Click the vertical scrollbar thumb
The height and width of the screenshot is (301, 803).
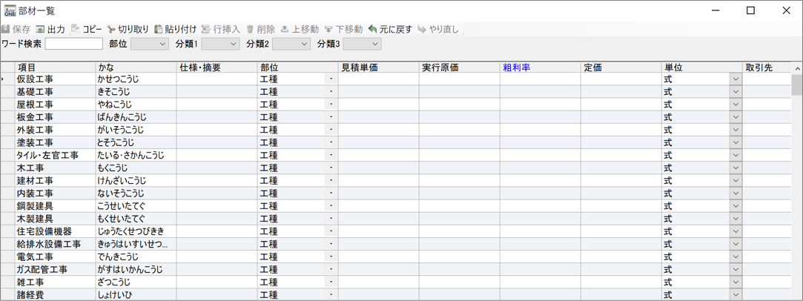[797, 85]
